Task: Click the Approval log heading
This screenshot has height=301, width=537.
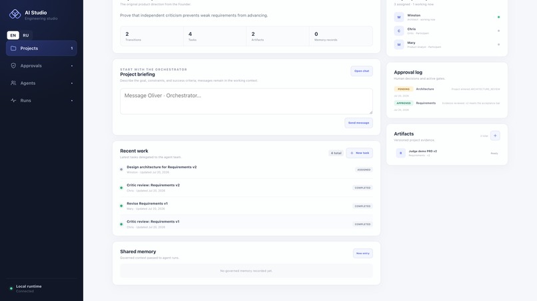Action: [408, 72]
